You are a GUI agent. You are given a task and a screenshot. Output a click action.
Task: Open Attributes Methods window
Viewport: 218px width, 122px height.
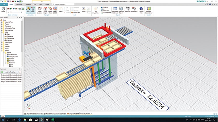(115, 10)
